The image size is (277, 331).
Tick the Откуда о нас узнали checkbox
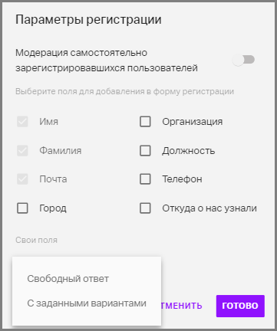145,208
